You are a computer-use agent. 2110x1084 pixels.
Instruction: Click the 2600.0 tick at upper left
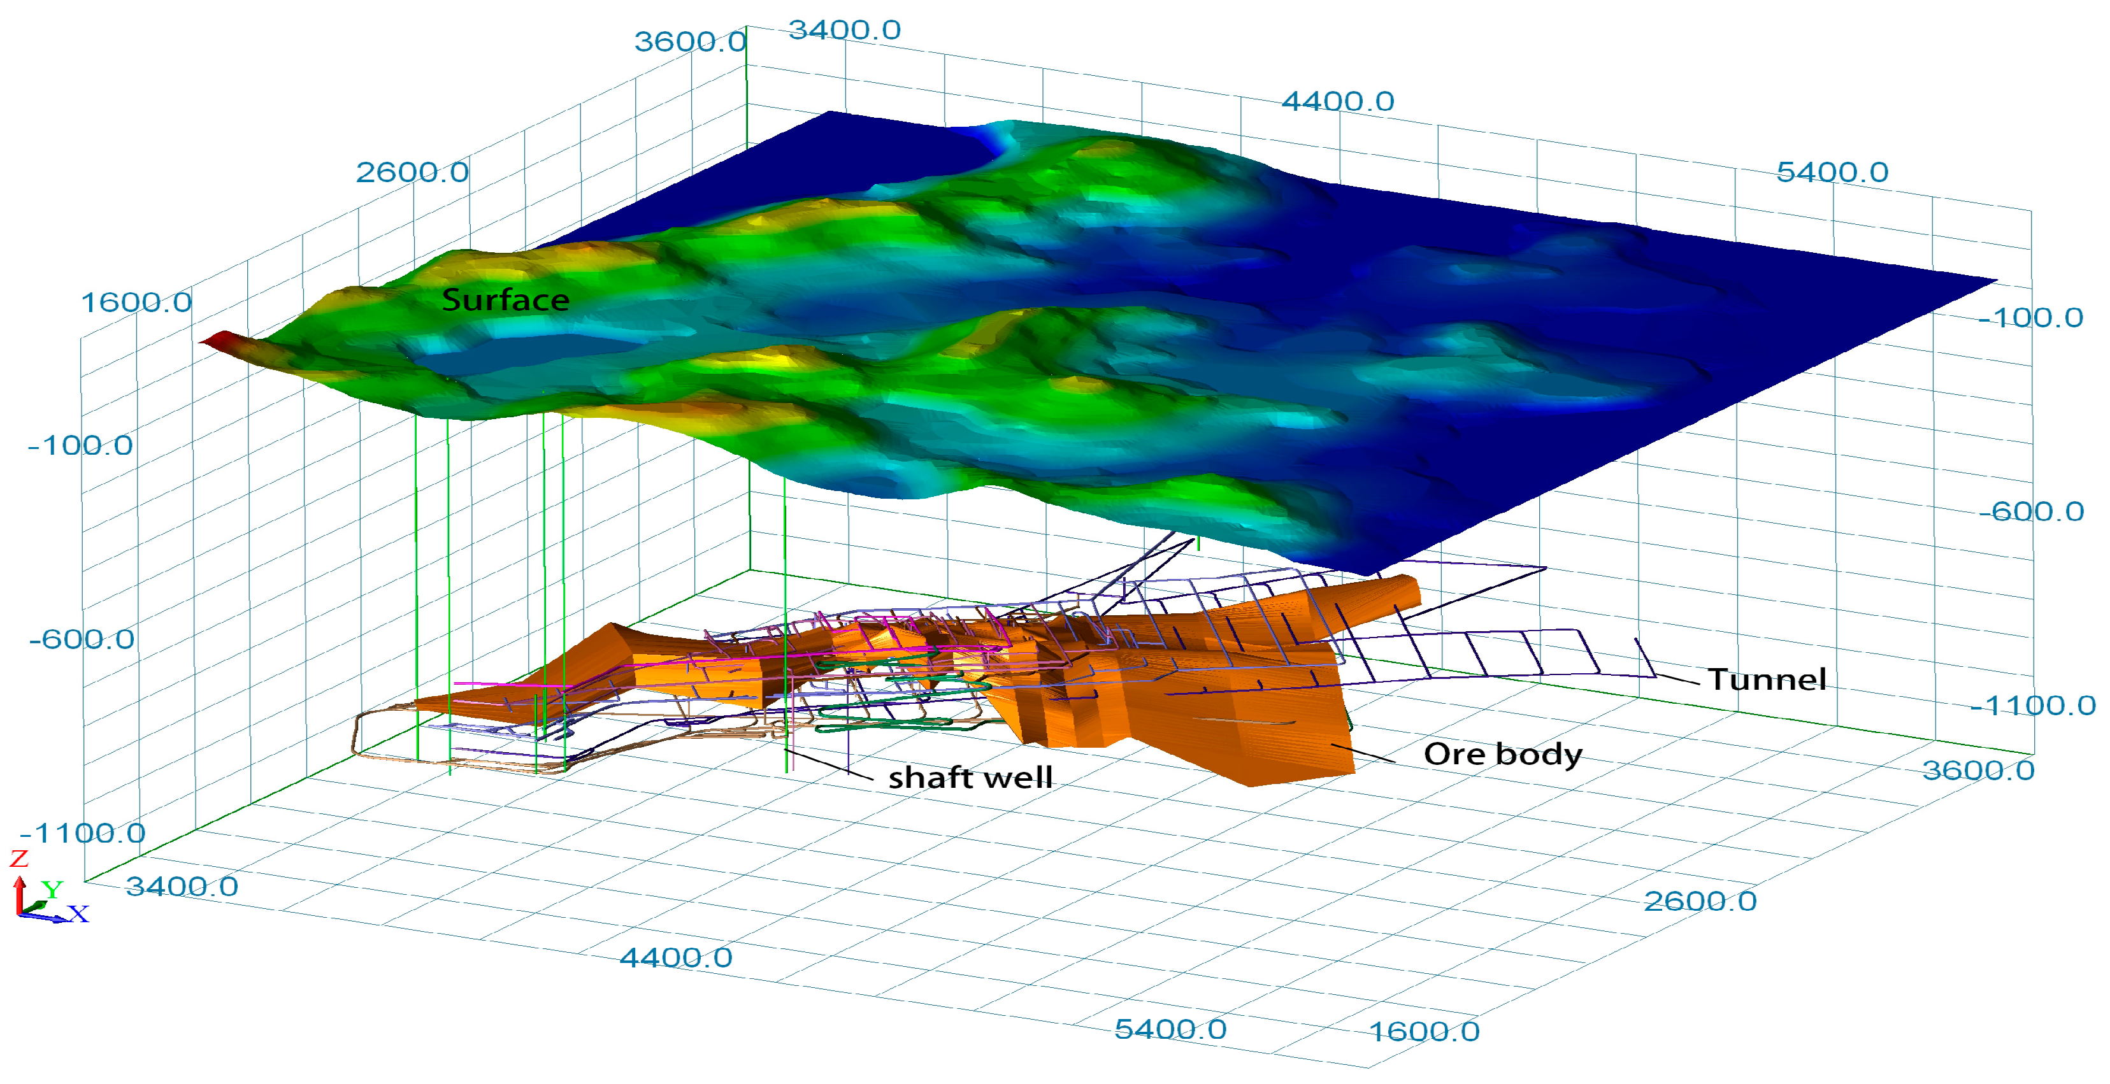point(412,173)
